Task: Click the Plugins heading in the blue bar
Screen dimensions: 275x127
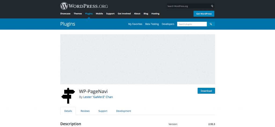Action: 68,24
